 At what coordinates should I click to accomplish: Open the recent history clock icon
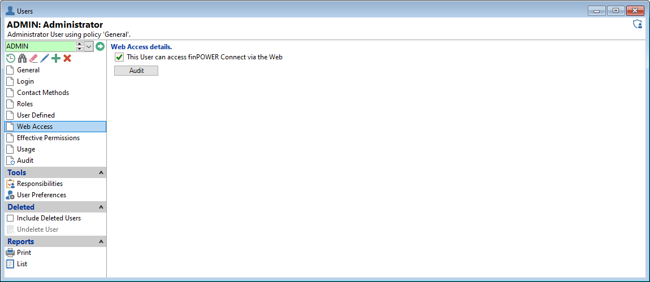pos(10,58)
